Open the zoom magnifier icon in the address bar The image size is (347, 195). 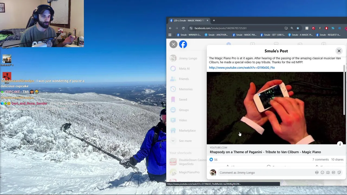click(x=292, y=28)
